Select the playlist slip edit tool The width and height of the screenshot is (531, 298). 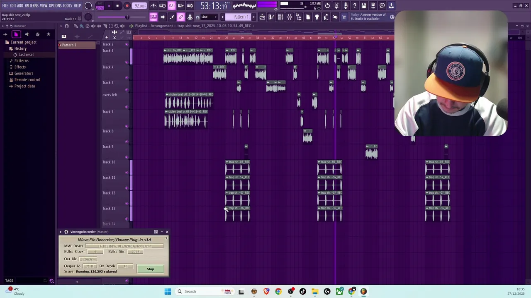point(99,26)
